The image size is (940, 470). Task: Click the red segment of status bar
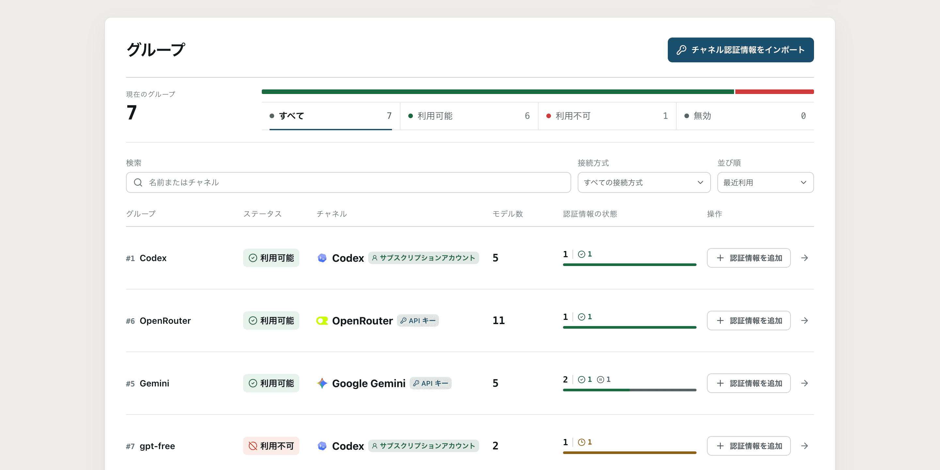[x=774, y=92]
